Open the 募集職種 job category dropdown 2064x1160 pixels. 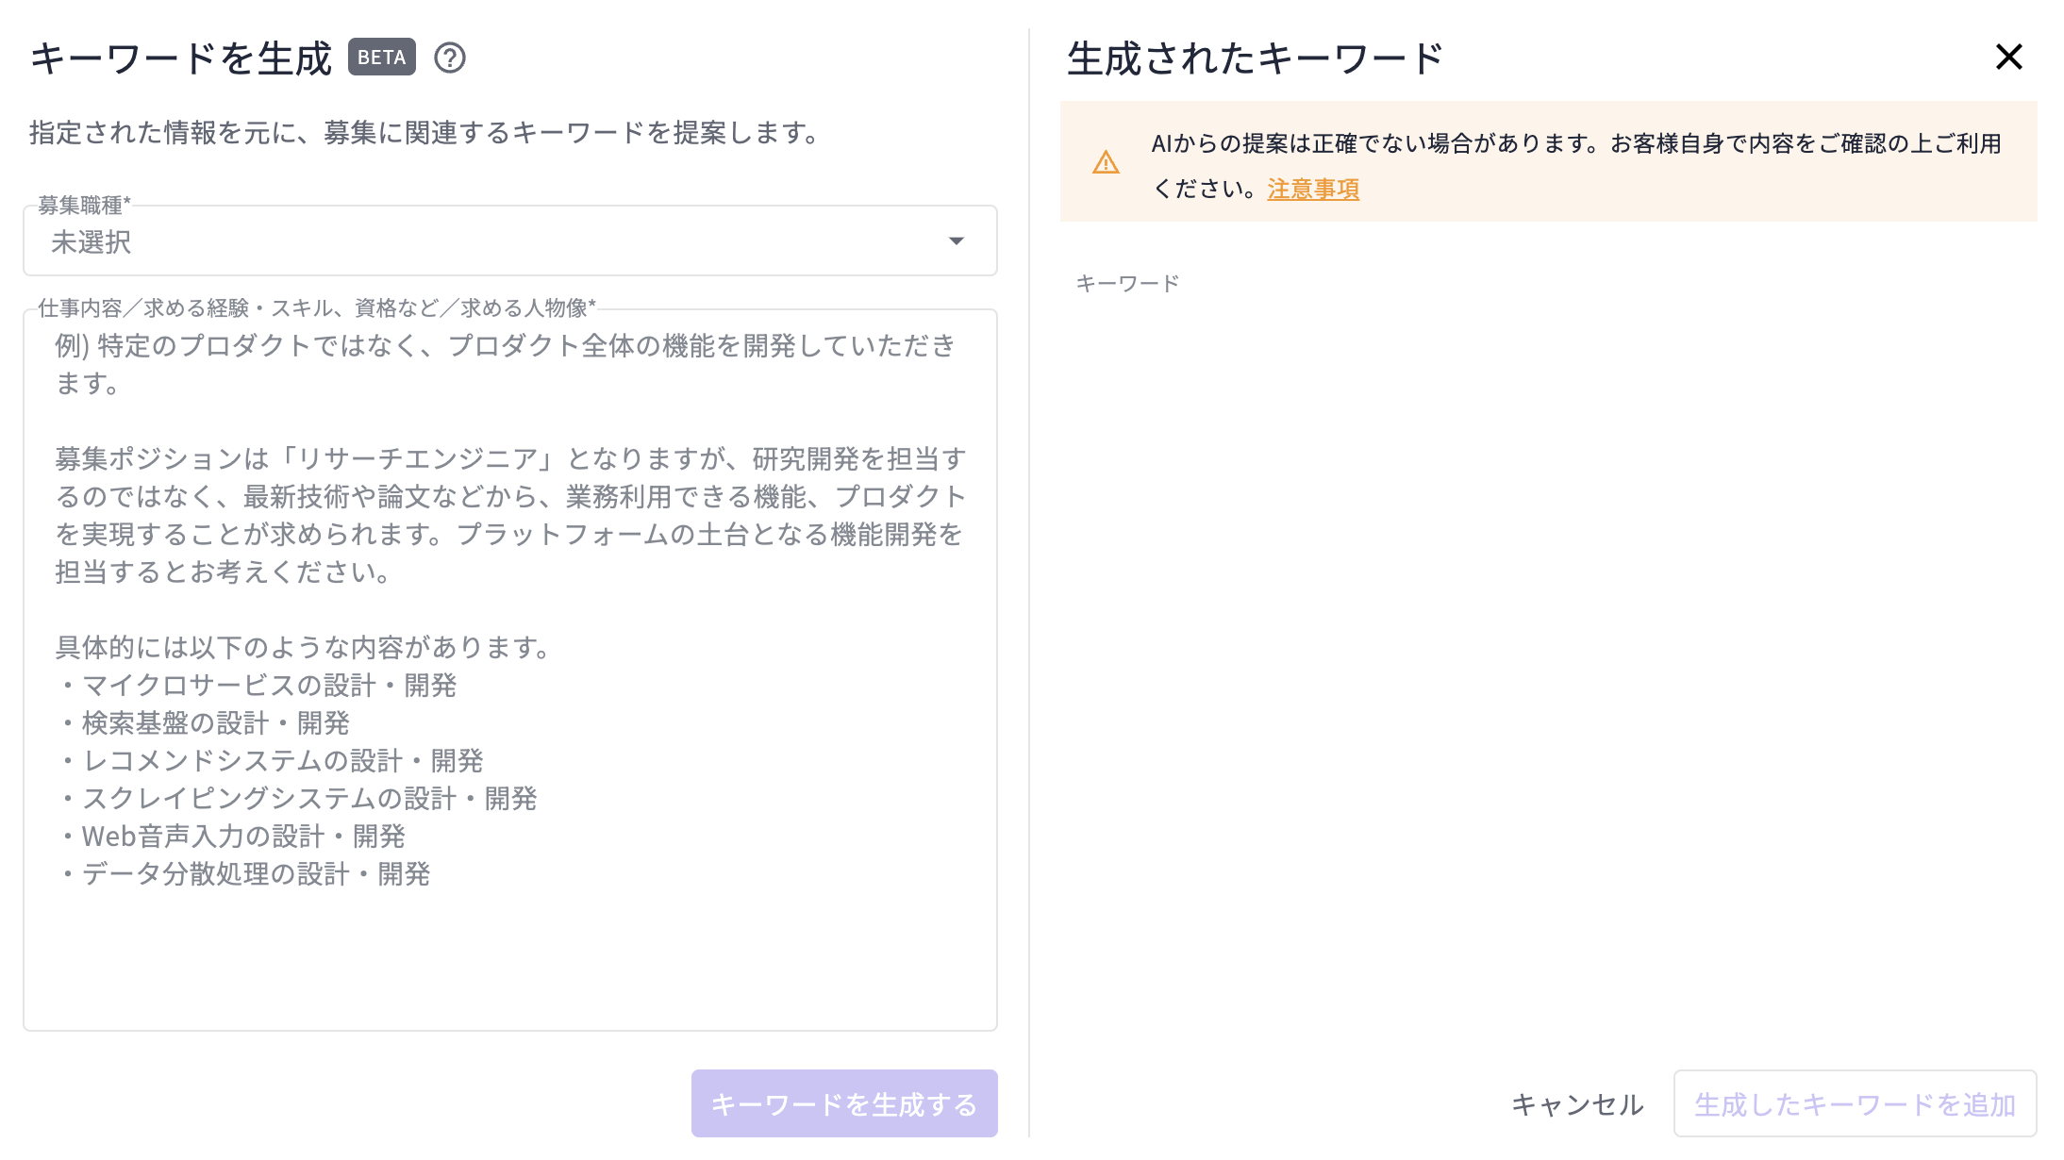coord(509,241)
